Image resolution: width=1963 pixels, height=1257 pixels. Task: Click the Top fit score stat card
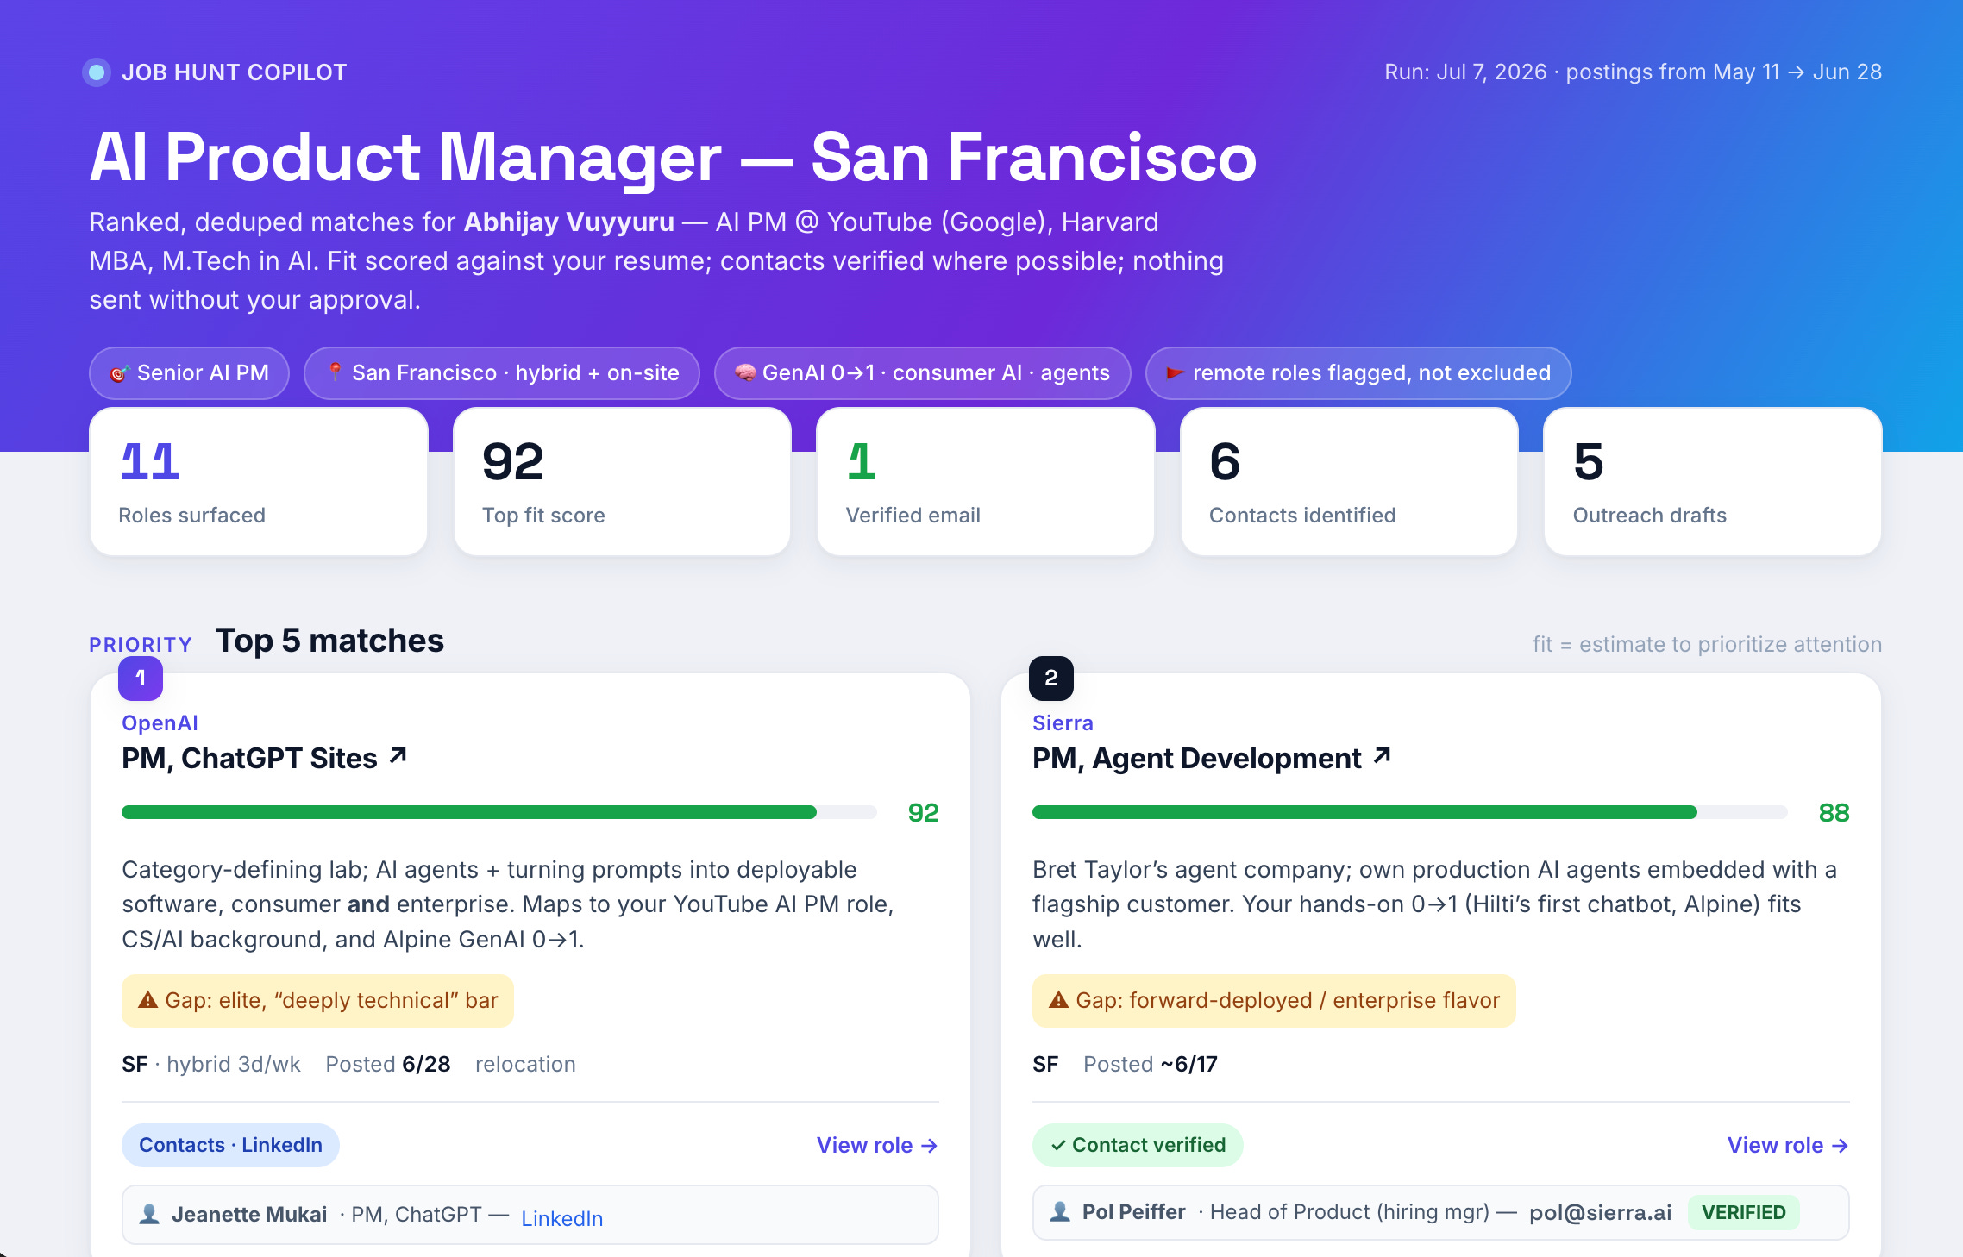[622, 482]
